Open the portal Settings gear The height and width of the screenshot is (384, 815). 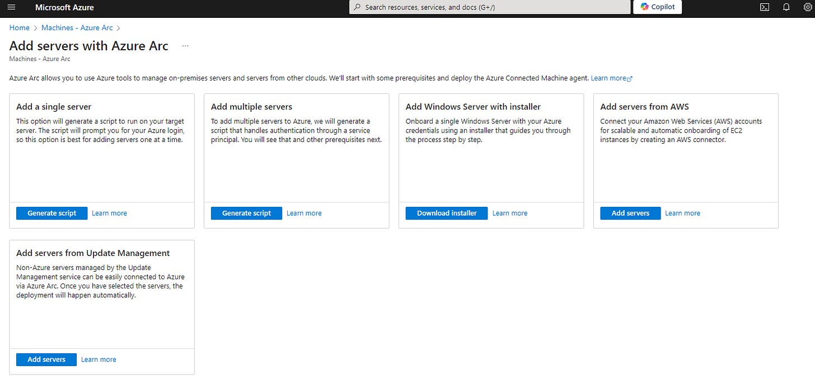[x=808, y=7]
